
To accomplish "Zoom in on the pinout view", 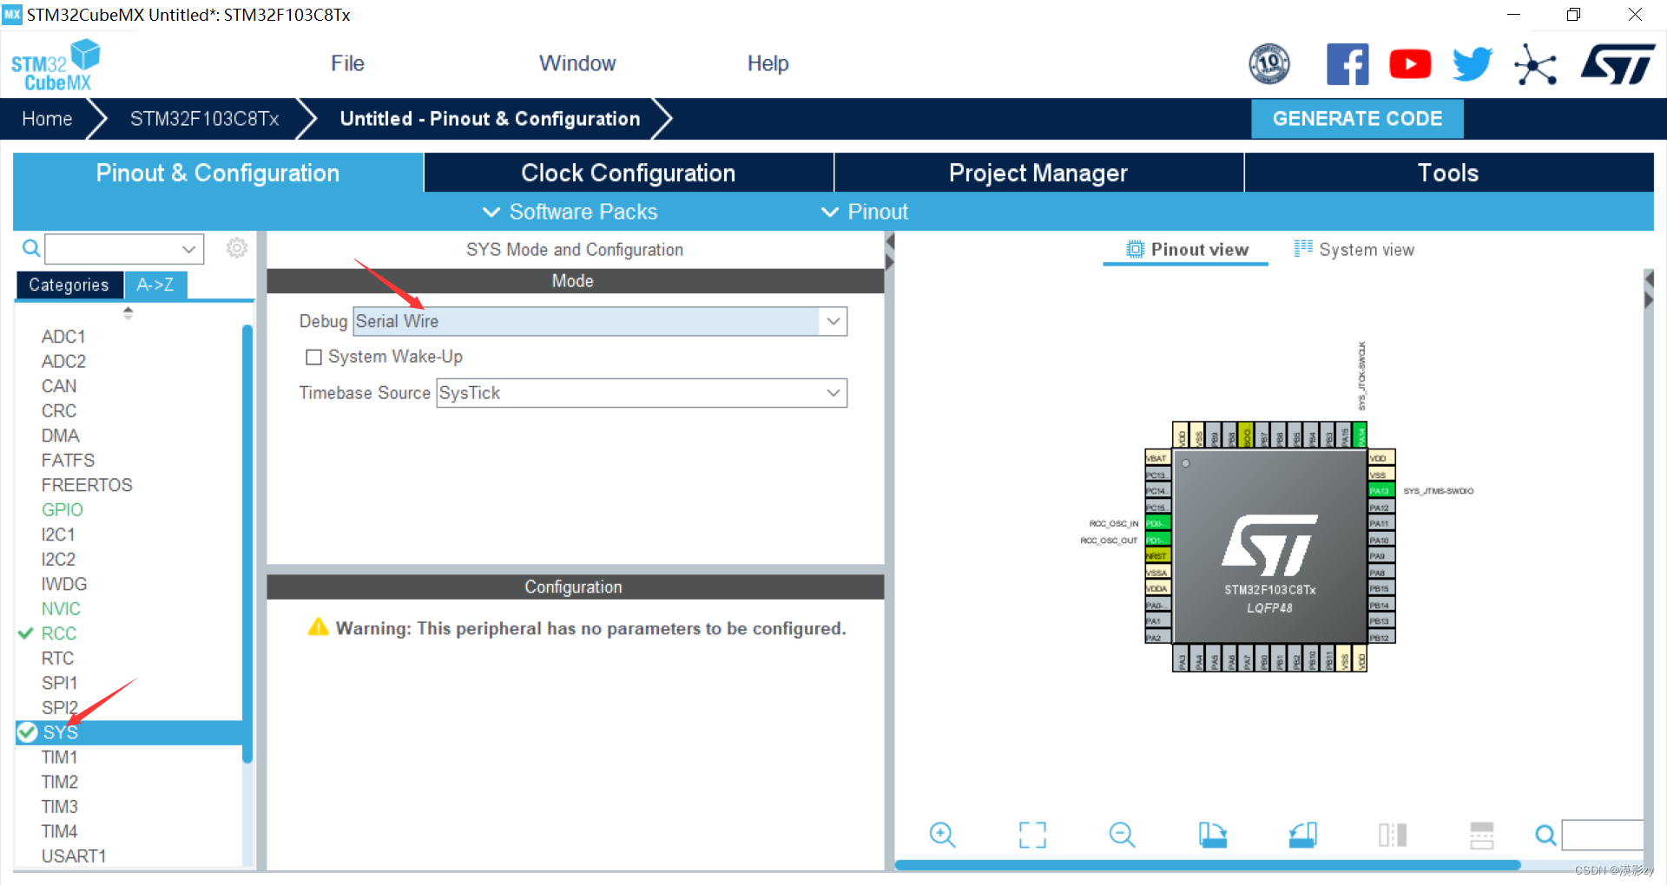I will (942, 835).
